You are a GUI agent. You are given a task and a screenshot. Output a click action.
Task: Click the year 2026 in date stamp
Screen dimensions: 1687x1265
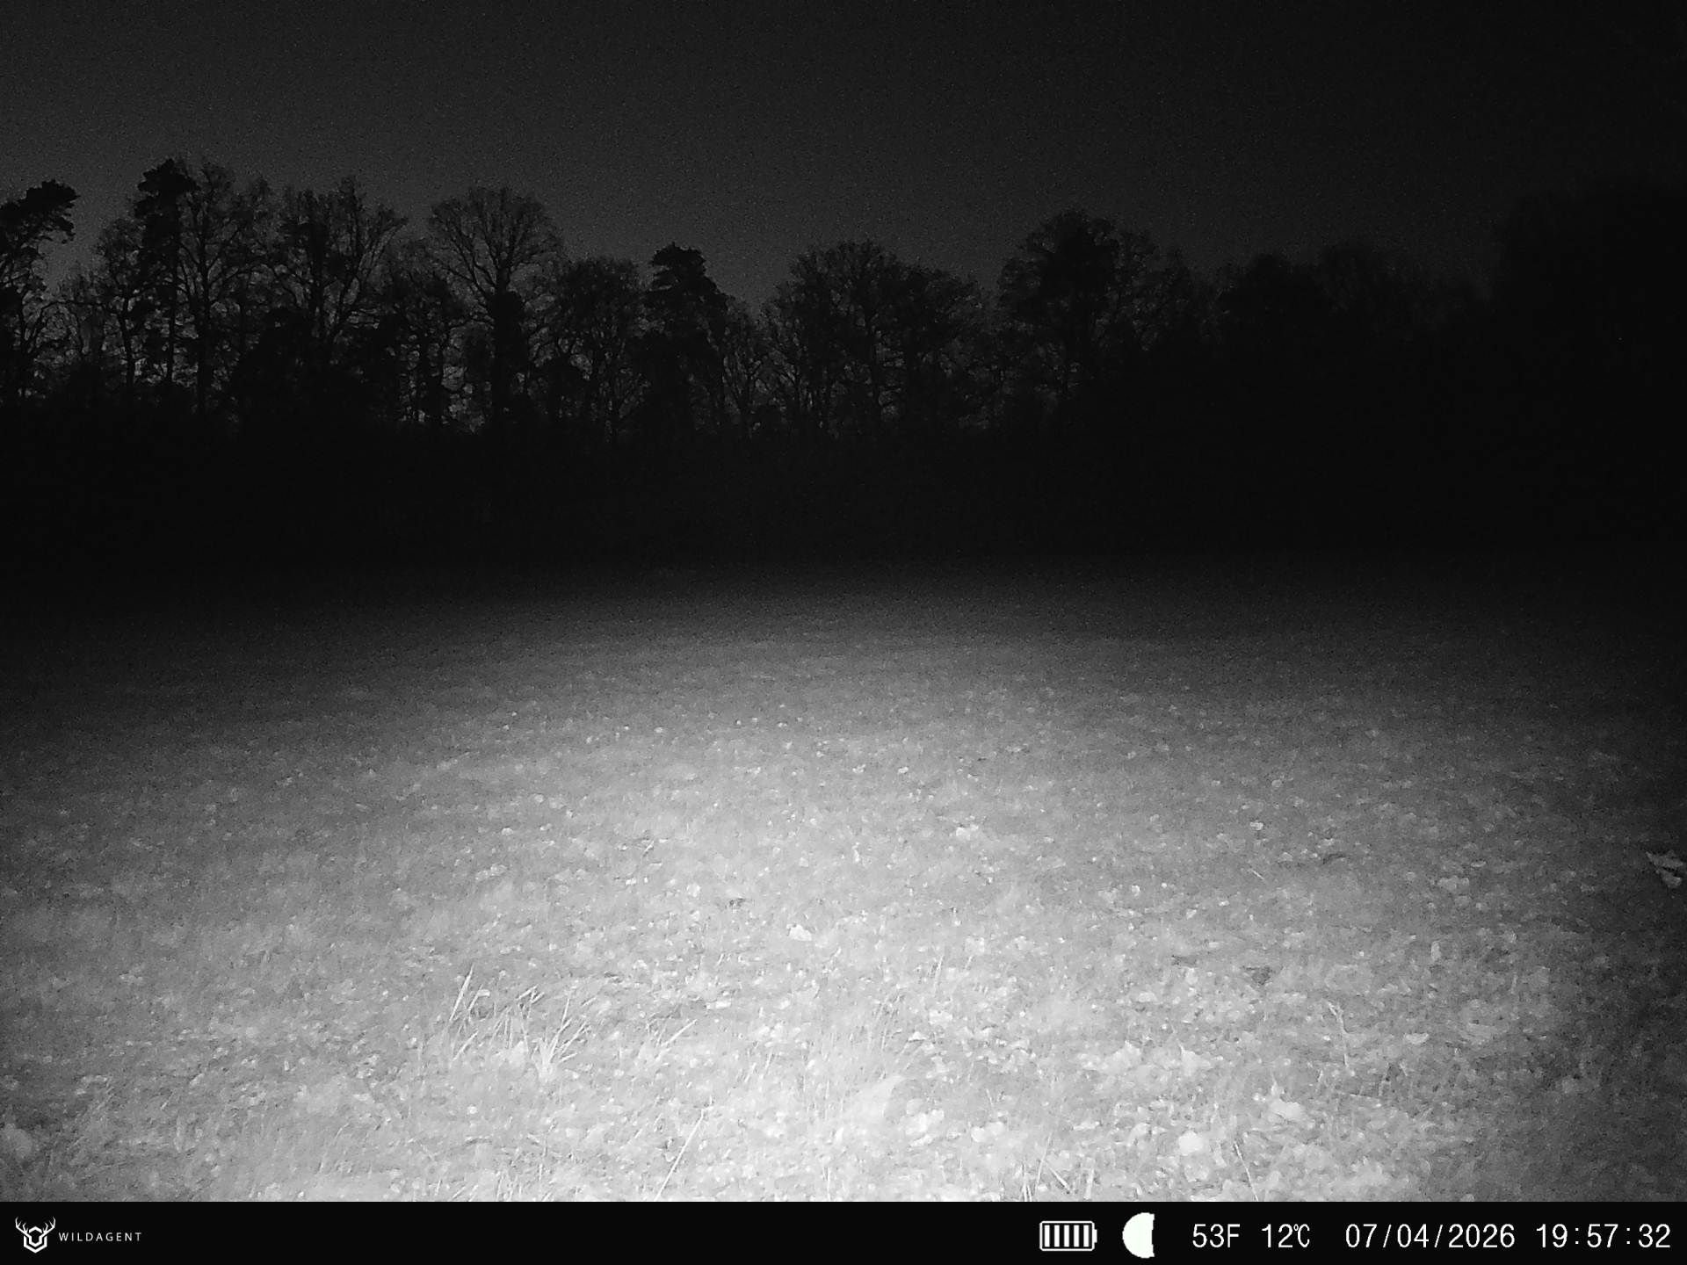tap(1481, 1237)
